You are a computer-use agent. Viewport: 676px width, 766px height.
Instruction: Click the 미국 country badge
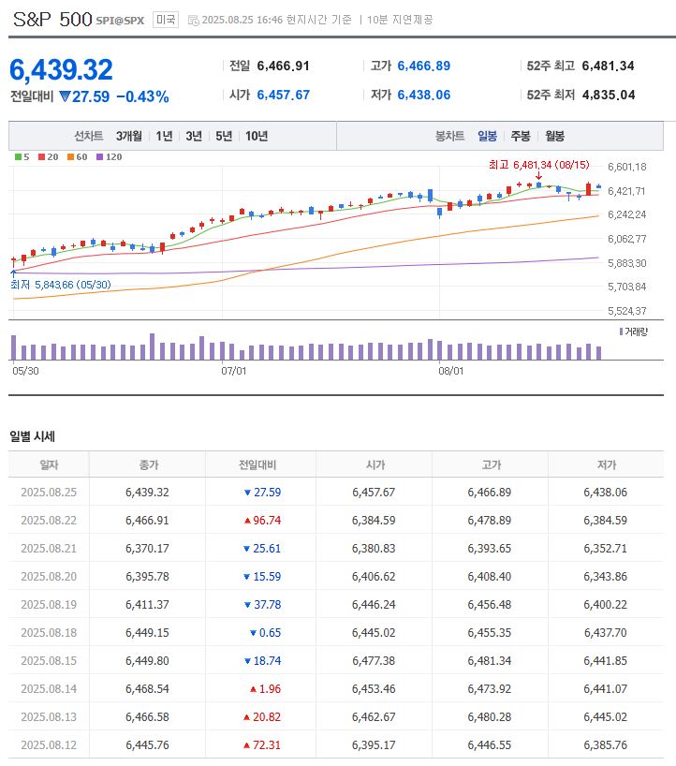point(166,20)
